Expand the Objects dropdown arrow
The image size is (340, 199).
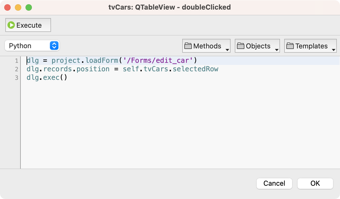click(x=277, y=50)
